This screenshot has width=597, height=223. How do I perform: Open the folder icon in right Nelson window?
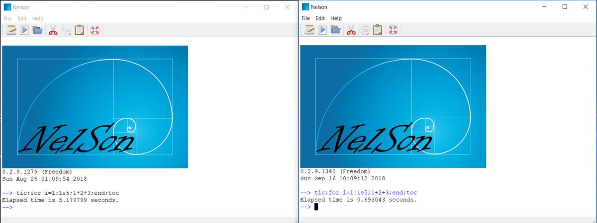point(335,30)
